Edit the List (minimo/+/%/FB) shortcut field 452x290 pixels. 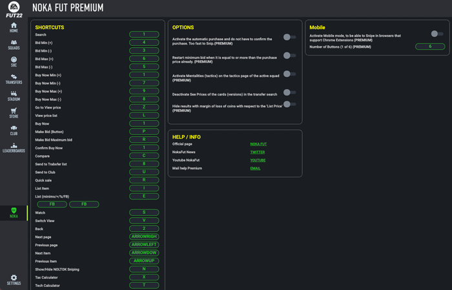[x=144, y=196]
